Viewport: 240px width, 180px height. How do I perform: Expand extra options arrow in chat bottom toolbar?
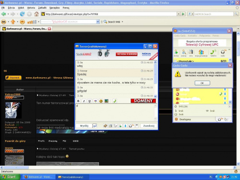point(137,125)
